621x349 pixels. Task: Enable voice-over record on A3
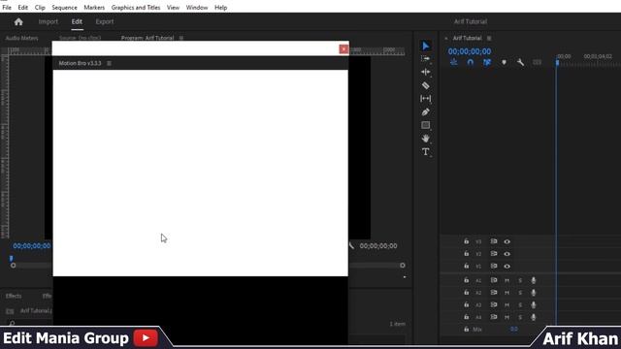tap(534, 305)
